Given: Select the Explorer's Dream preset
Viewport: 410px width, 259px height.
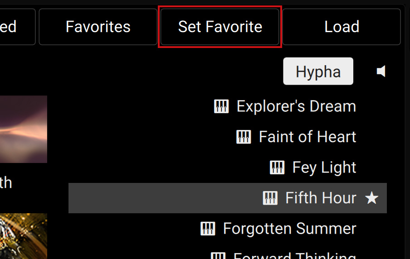Looking at the screenshot, I should [296, 106].
